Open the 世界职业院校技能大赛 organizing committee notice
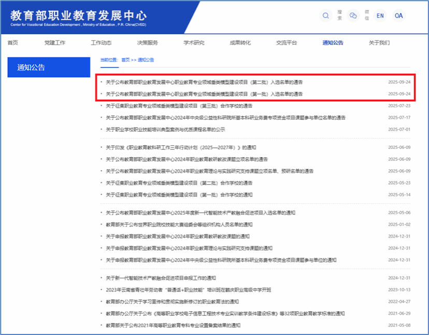Image resolution: width=429 pixels, height=335 pixels. coord(179,225)
